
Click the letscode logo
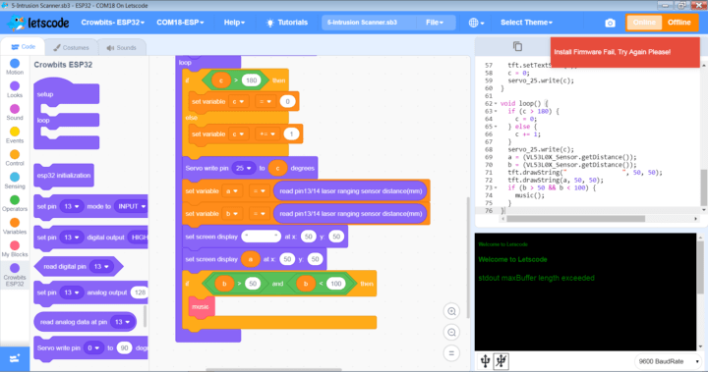pyautogui.click(x=38, y=23)
